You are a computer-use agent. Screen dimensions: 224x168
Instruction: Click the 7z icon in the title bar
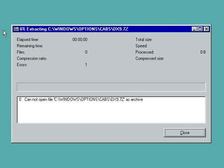16,29
